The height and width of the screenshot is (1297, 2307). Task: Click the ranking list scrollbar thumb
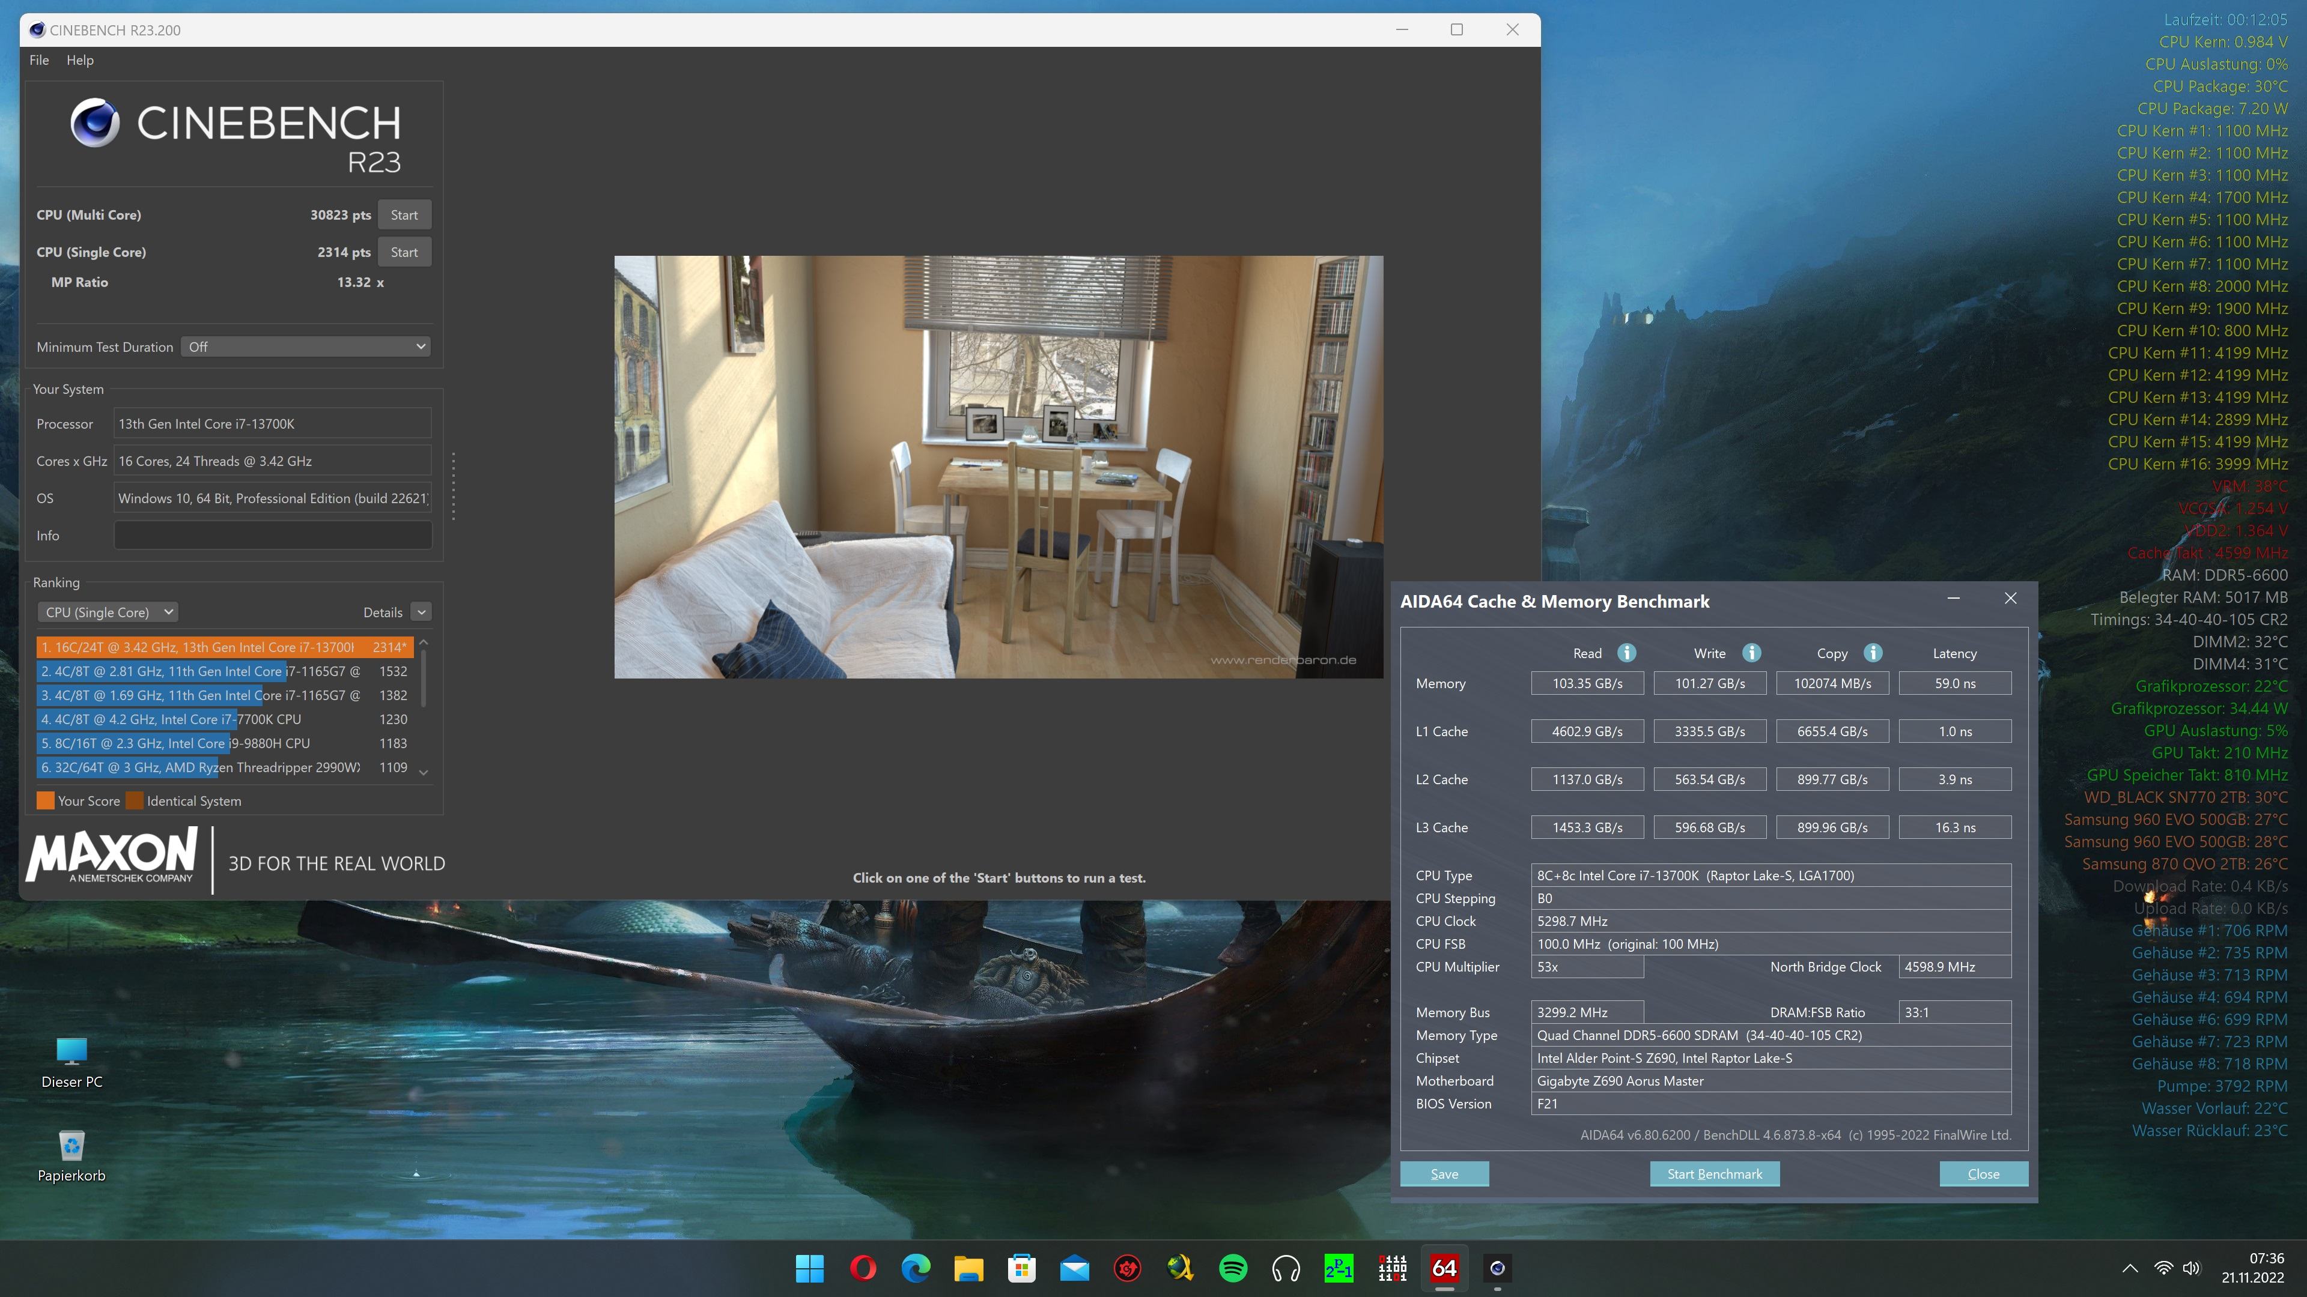coord(424,679)
